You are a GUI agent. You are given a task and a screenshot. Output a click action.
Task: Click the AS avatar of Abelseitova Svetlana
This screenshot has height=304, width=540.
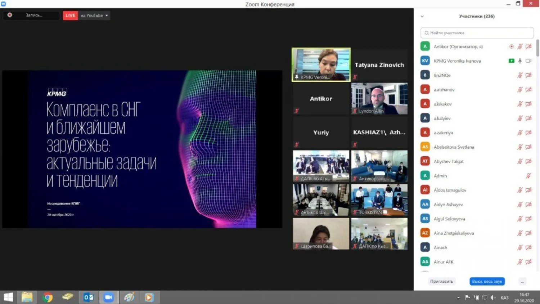pos(425,147)
